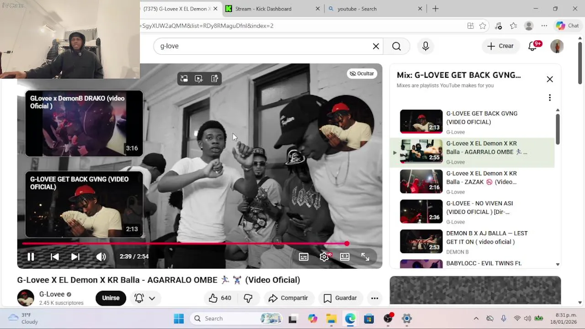The height and width of the screenshot is (329, 585).
Task: Play ZAZAK video from the mix
Action: 472,182
